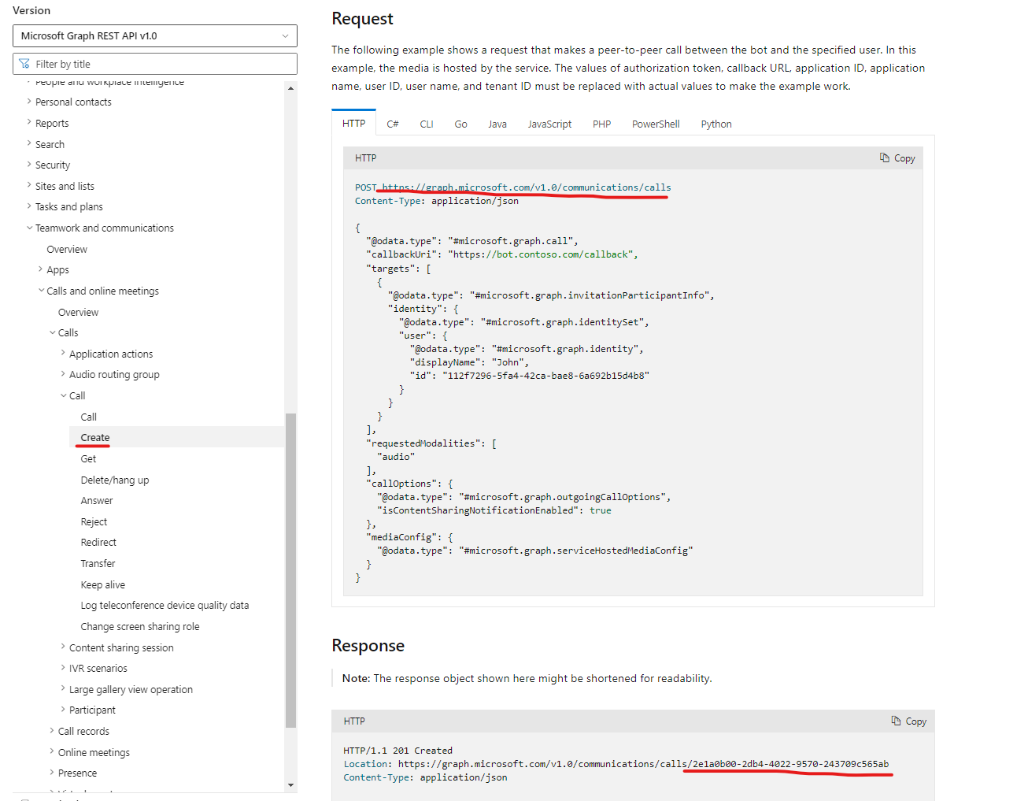Switch to the Python code tab
Screen dimensions: 1028x801
point(716,124)
